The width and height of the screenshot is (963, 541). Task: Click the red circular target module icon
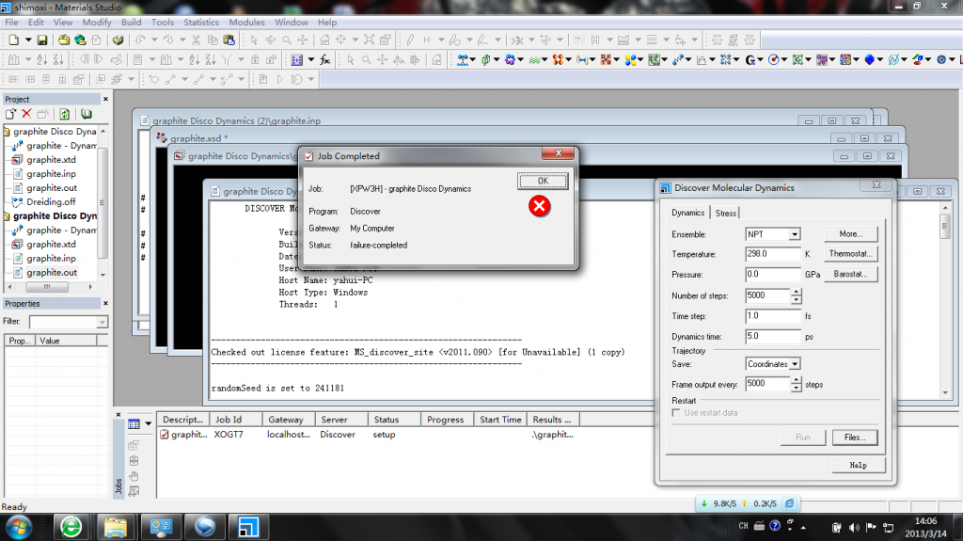click(x=774, y=59)
